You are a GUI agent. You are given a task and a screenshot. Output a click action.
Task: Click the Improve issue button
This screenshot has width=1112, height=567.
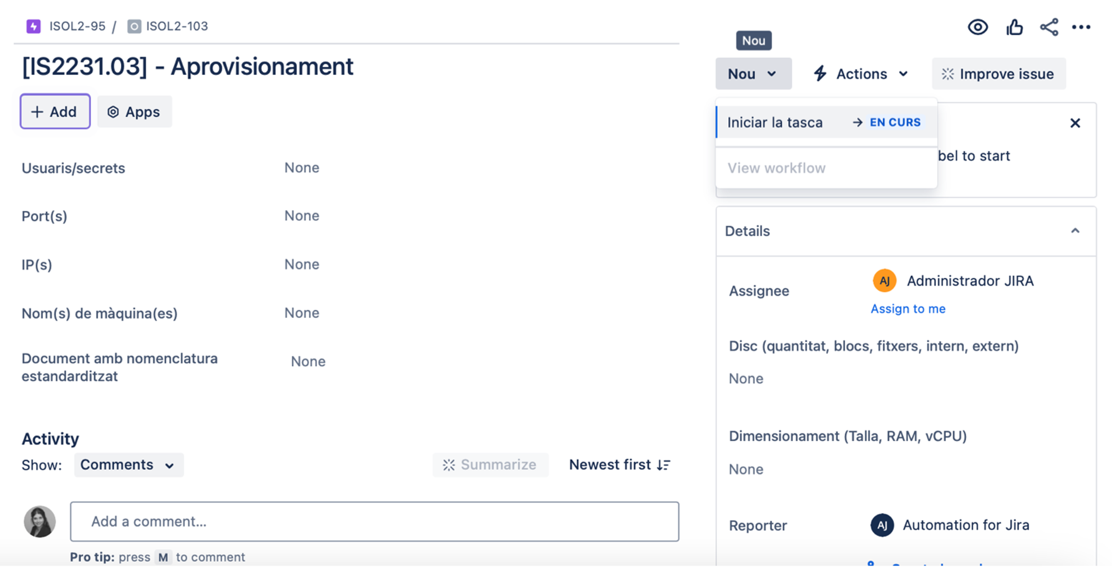[998, 74]
